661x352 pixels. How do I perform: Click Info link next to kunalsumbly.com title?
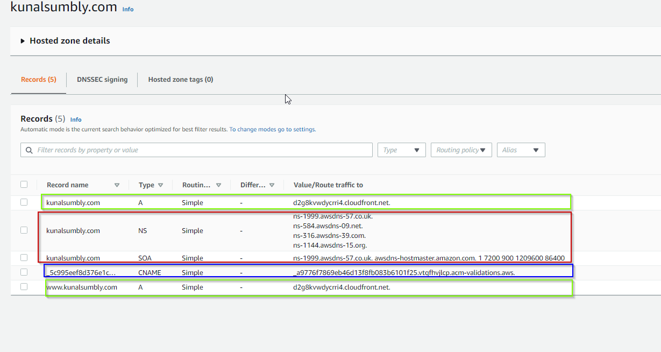pyautogui.click(x=128, y=9)
